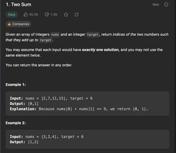Click the Example 2 code block
Viewport: 176px width, 153px height.
(87, 139)
